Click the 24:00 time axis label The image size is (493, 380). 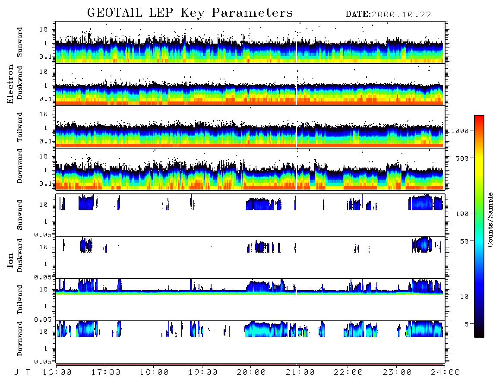[445, 372]
